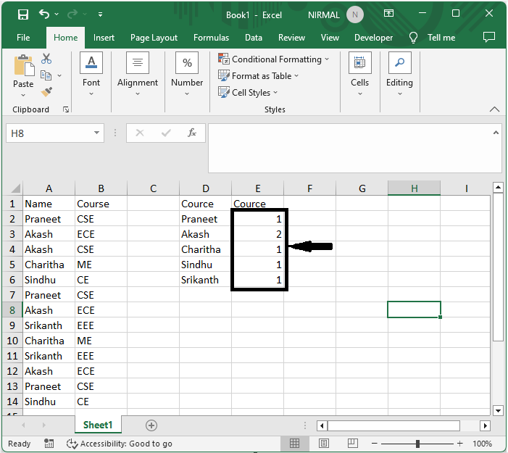The image size is (508, 453).
Task: Click the Redo arrow icon
Action: (x=72, y=14)
